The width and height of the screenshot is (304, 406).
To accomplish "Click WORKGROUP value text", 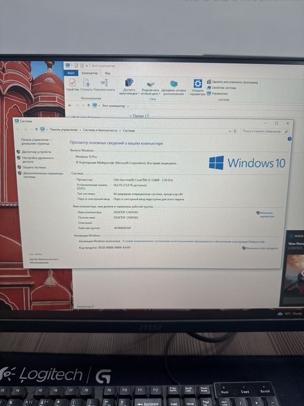I will (x=122, y=228).
